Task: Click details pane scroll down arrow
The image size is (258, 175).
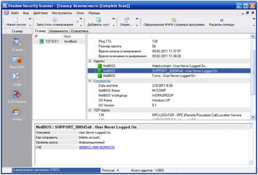Action: click(x=251, y=163)
